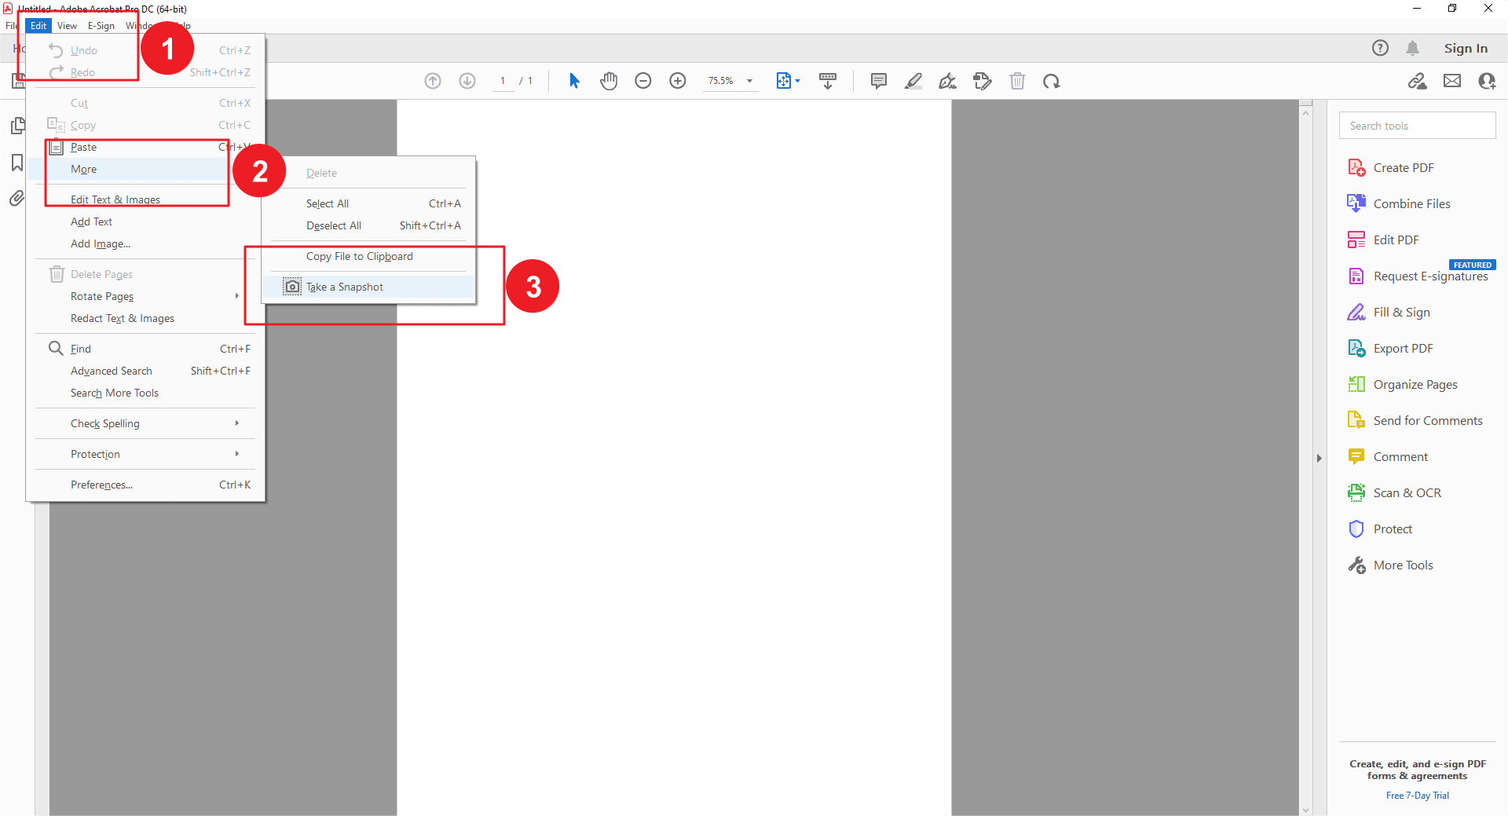Click the Free 7-Day Trial link
1508x816 pixels.
point(1417,795)
